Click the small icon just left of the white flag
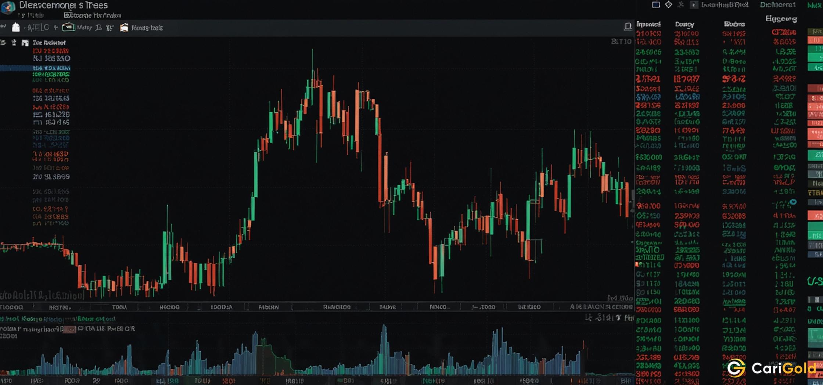Viewport: 823px width, 385px height. coord(14,43)
